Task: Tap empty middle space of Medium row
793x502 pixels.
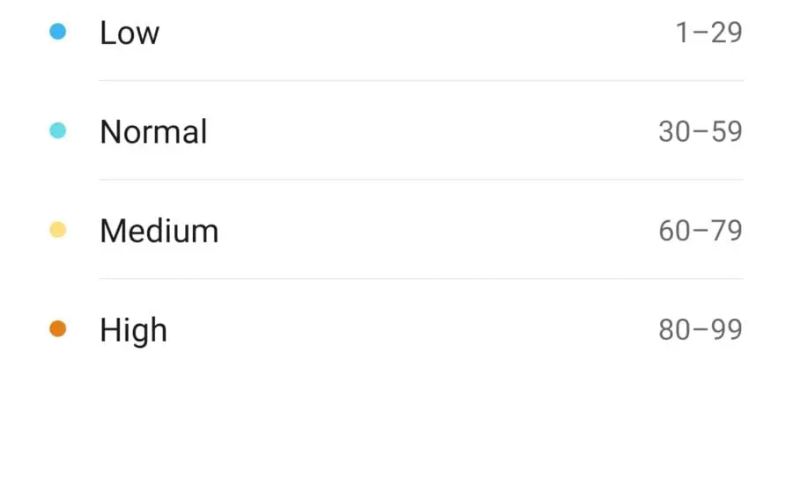Action: (439, 231)
